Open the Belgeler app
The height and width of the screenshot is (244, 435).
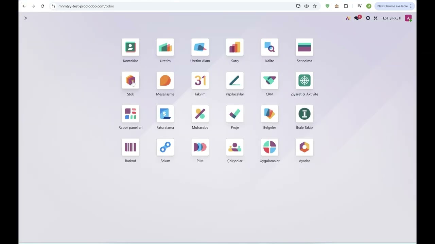pos(269,114)
